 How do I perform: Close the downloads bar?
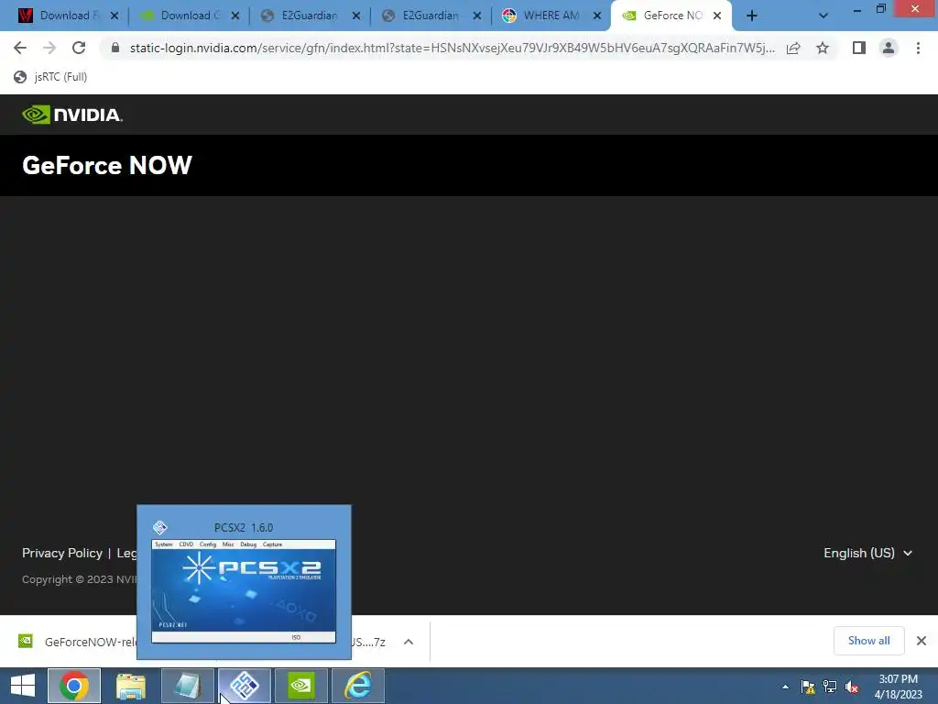(x=922, y=641)
